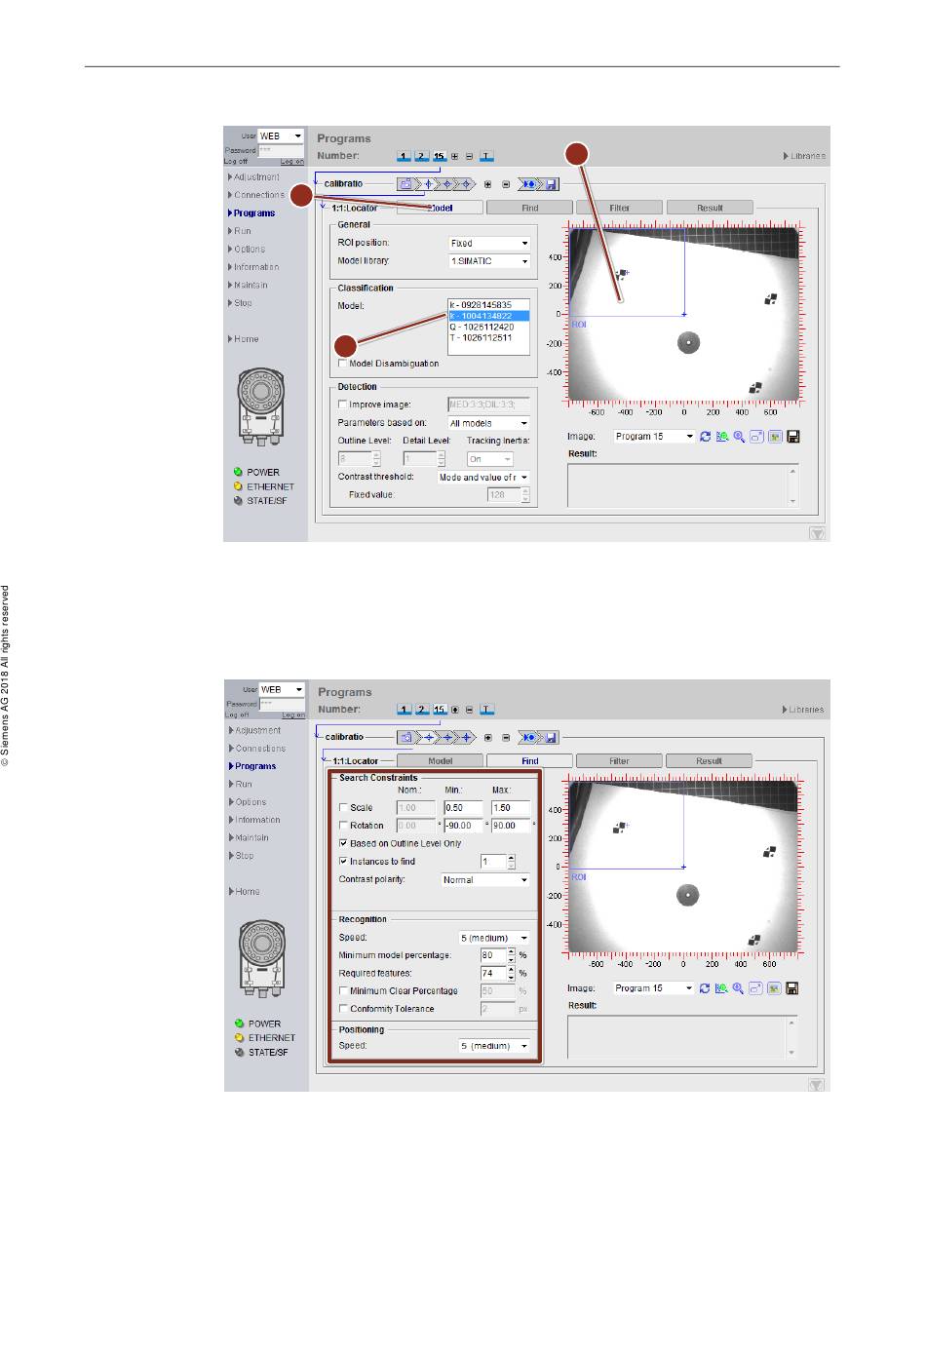The image size is (926, 1352).
Task: Click the Required features field showing 74
Action: (493, 973)
